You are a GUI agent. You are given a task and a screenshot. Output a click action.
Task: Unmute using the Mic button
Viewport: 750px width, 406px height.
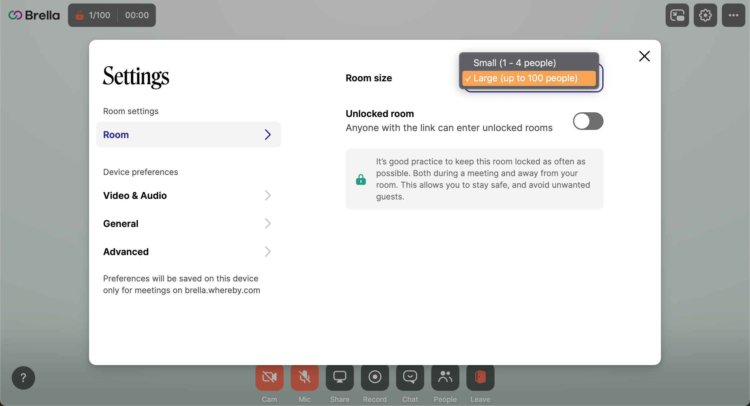(304, 377)
